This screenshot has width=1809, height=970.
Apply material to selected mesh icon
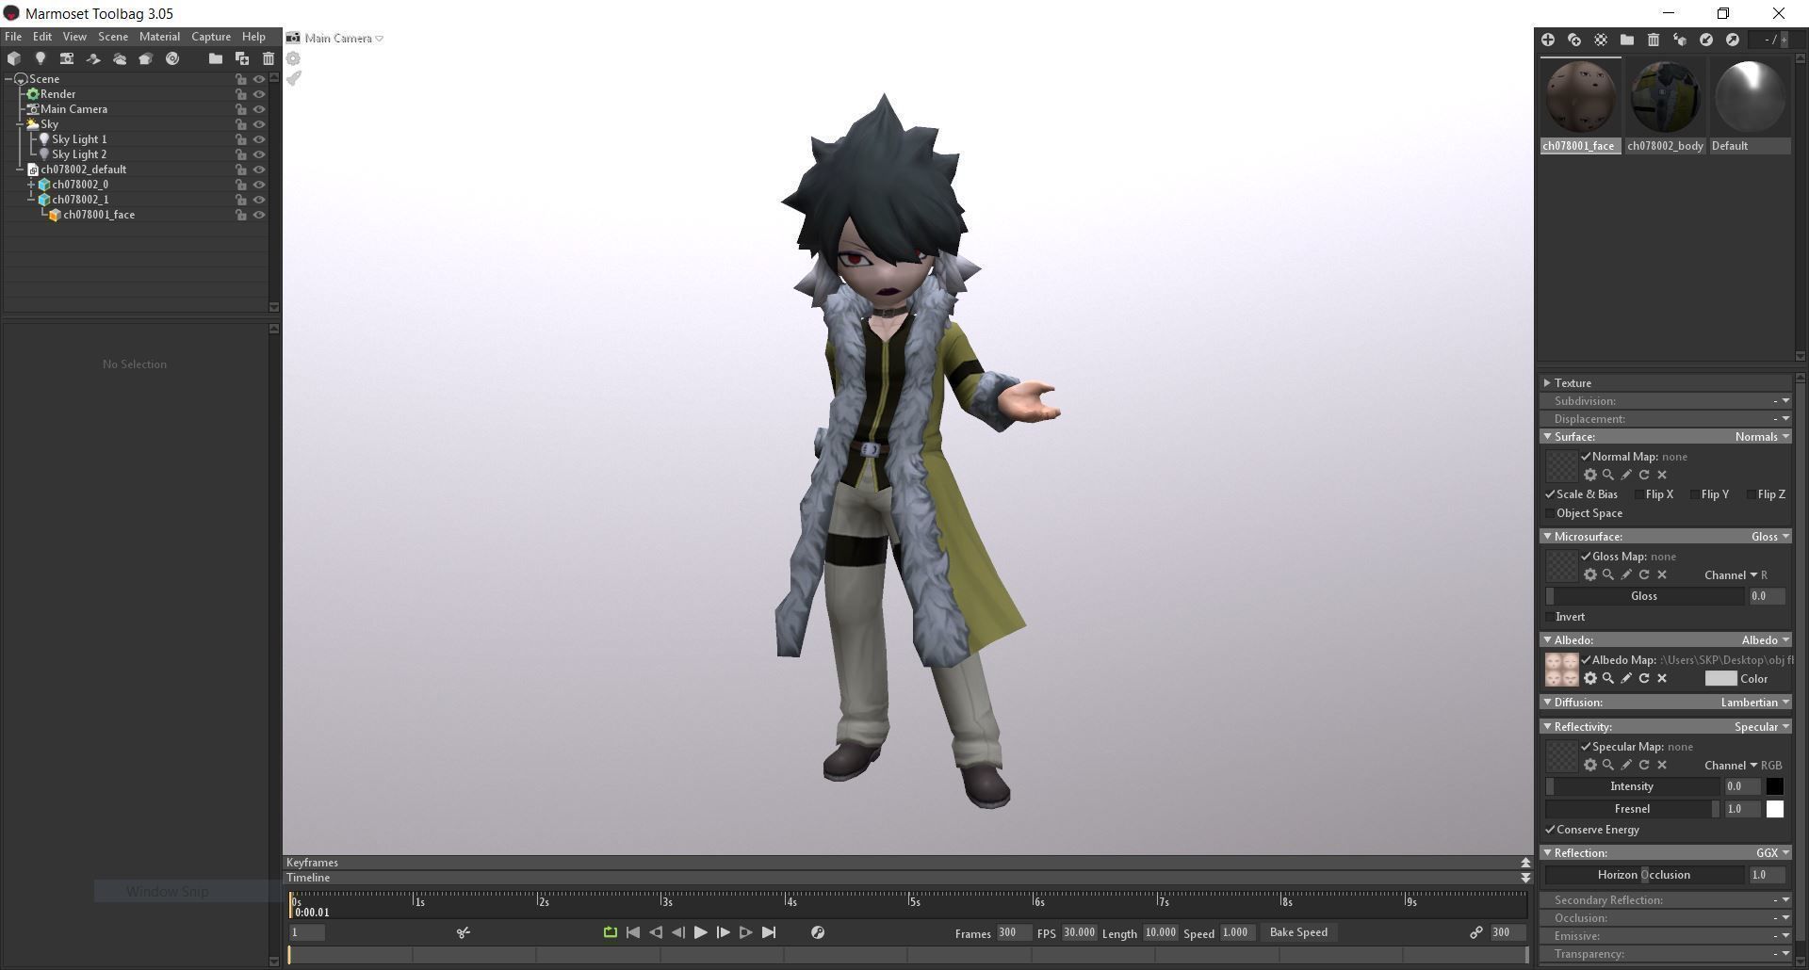pos(1680,40)
